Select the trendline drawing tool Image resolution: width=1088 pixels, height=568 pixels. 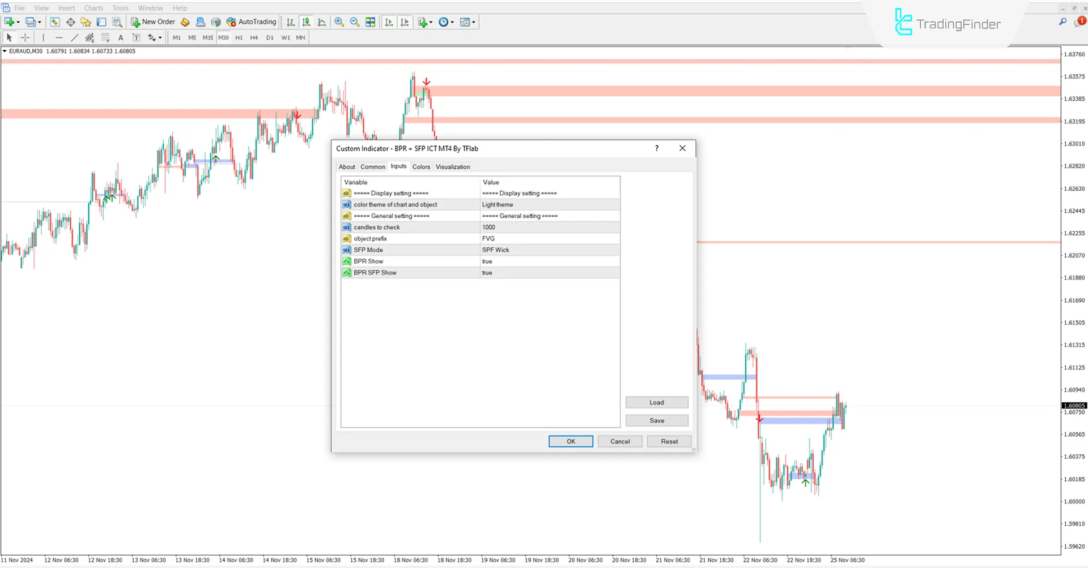(x=74, y=37)
